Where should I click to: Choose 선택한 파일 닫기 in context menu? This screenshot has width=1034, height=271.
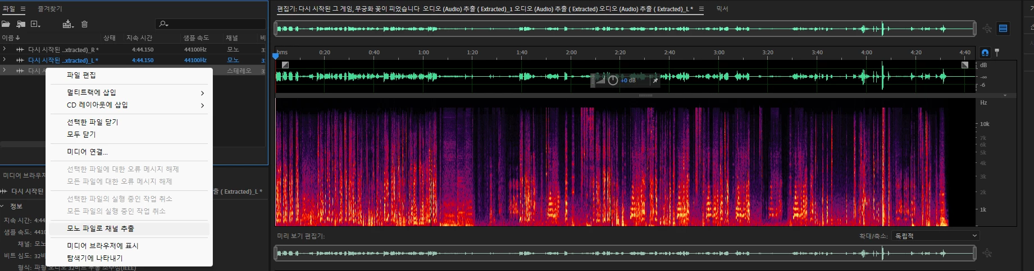click(129, 122)
